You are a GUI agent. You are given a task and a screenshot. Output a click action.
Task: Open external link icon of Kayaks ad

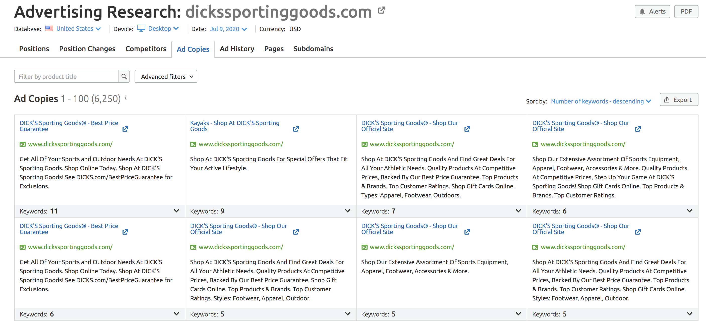[x=296, y=129]
